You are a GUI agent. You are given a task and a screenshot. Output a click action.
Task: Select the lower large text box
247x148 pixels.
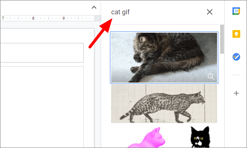[42, 107]
